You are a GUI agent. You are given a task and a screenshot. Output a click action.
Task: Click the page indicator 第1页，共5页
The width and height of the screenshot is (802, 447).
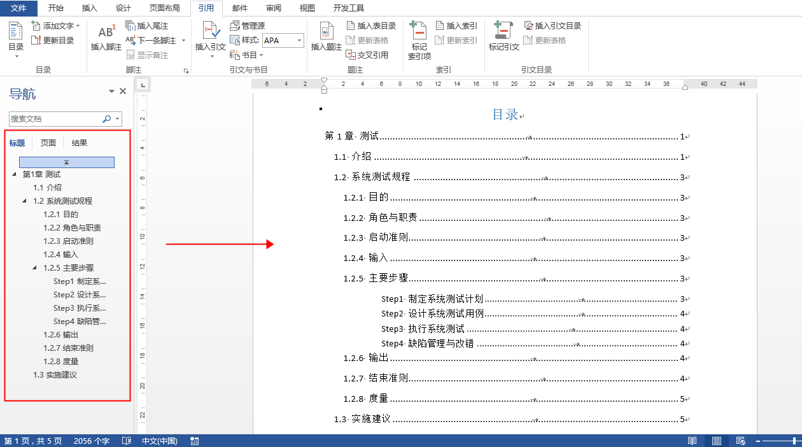pyautogui.click(x=33, y=441)
